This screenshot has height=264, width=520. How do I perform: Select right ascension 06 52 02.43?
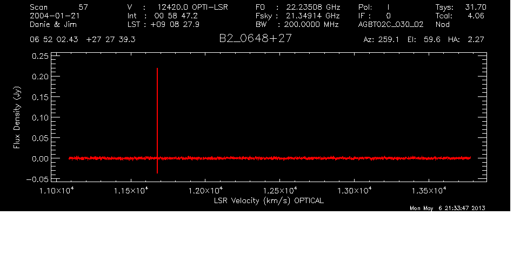[x=54, y=40]
